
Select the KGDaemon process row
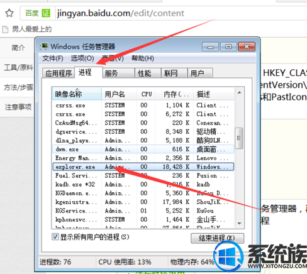143,193
